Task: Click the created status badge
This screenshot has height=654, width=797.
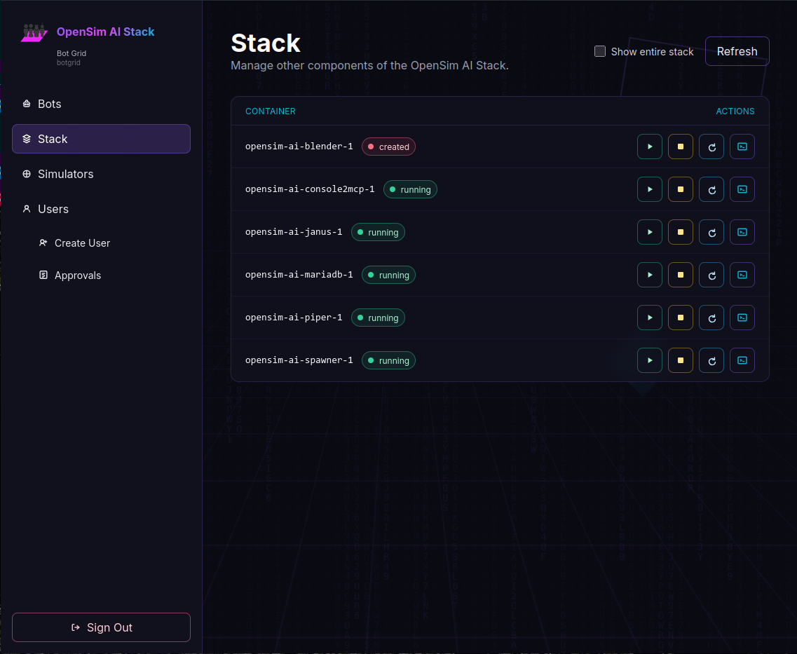Action: point(388,147)
